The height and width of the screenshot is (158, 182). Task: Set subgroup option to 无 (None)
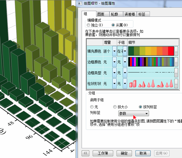click(x=92, y=107)
